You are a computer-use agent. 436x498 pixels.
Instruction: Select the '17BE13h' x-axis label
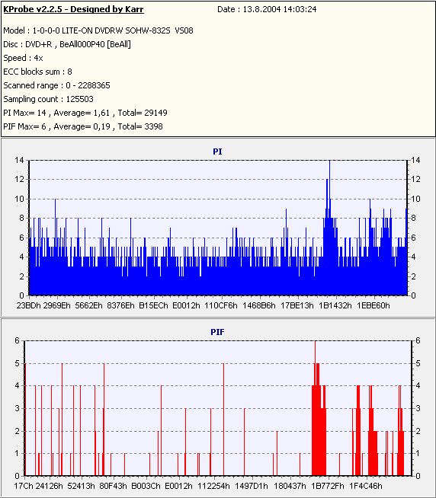(x=297, y=305)
